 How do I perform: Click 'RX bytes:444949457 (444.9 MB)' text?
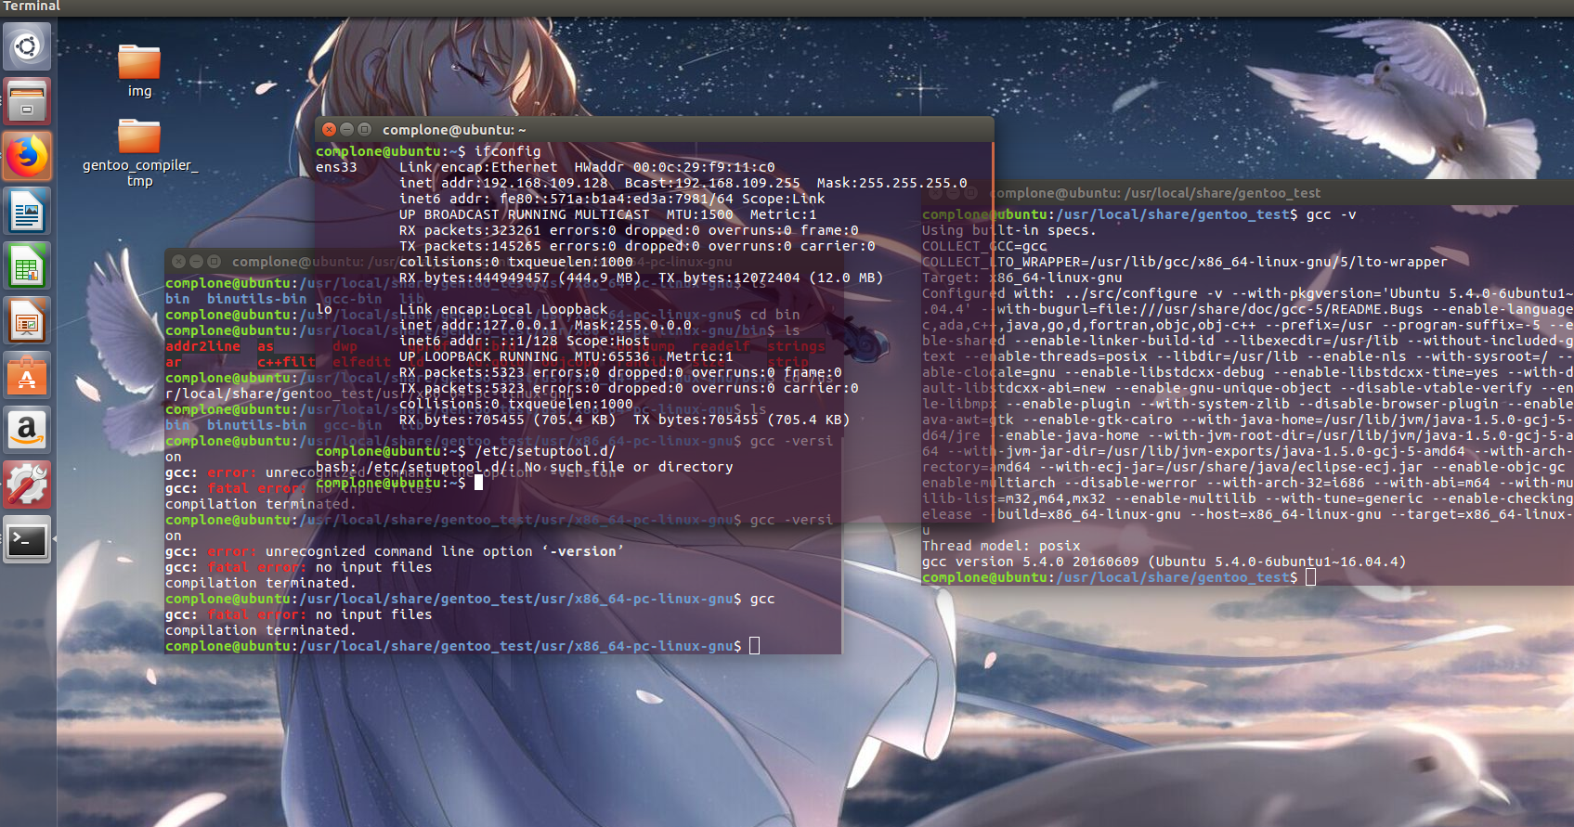click(x=520, y=278)
